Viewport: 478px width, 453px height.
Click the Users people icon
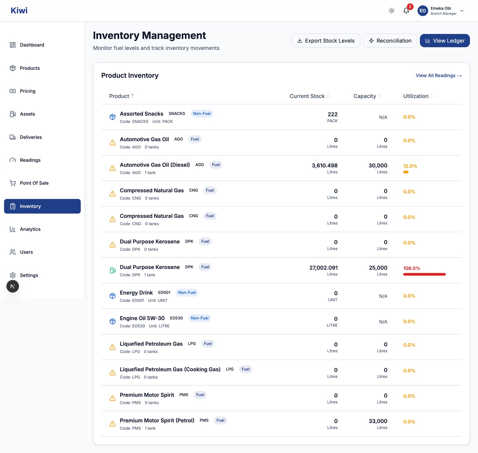pyautogui.click(x=13, y=252)
